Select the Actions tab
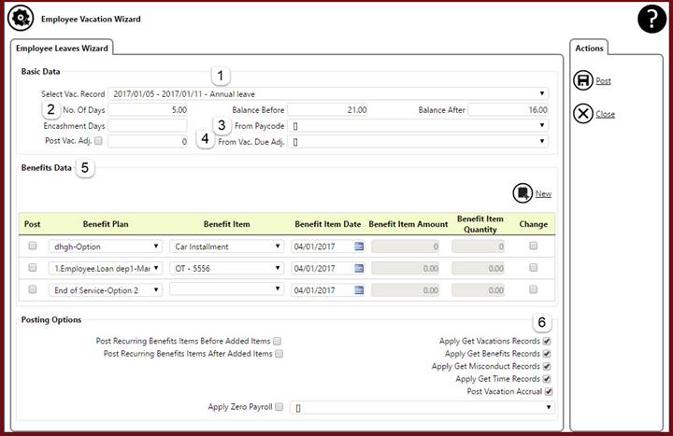 [589, 48]
